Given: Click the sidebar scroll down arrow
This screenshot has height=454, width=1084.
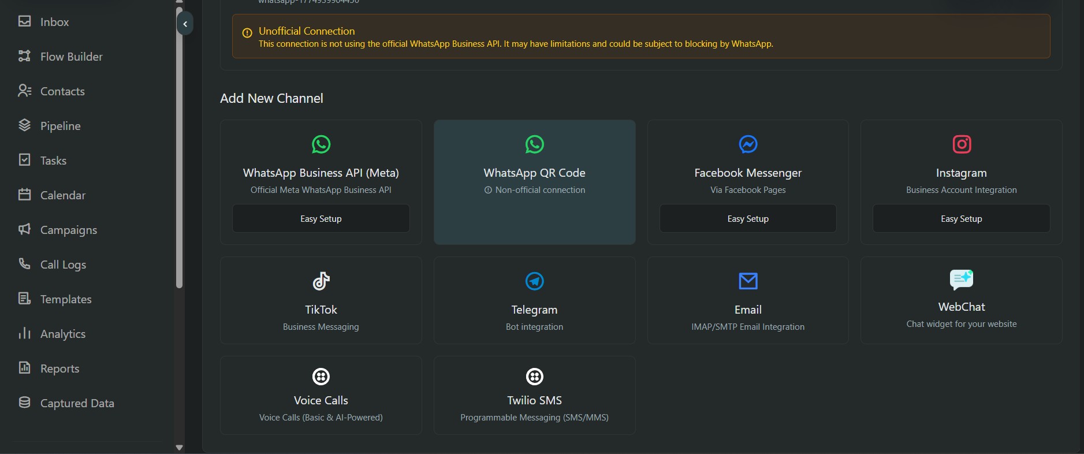Looking at the screenshot, I should click(x=179, y=448).
